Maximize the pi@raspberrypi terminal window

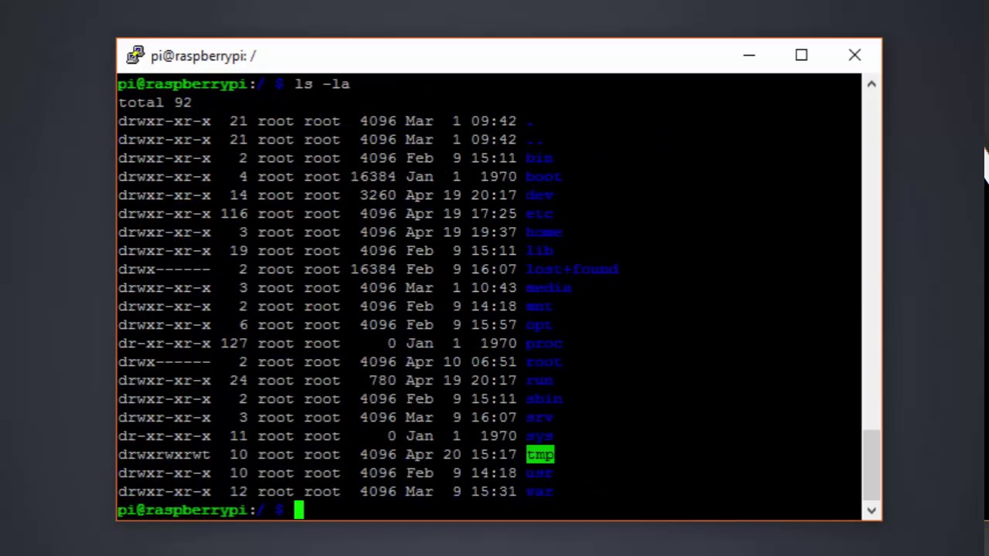click(x=801, y=56)
